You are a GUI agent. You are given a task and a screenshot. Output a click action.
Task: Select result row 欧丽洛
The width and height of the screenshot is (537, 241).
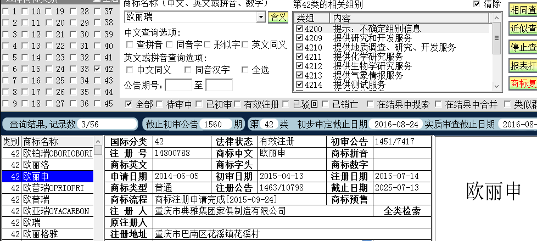48,165
